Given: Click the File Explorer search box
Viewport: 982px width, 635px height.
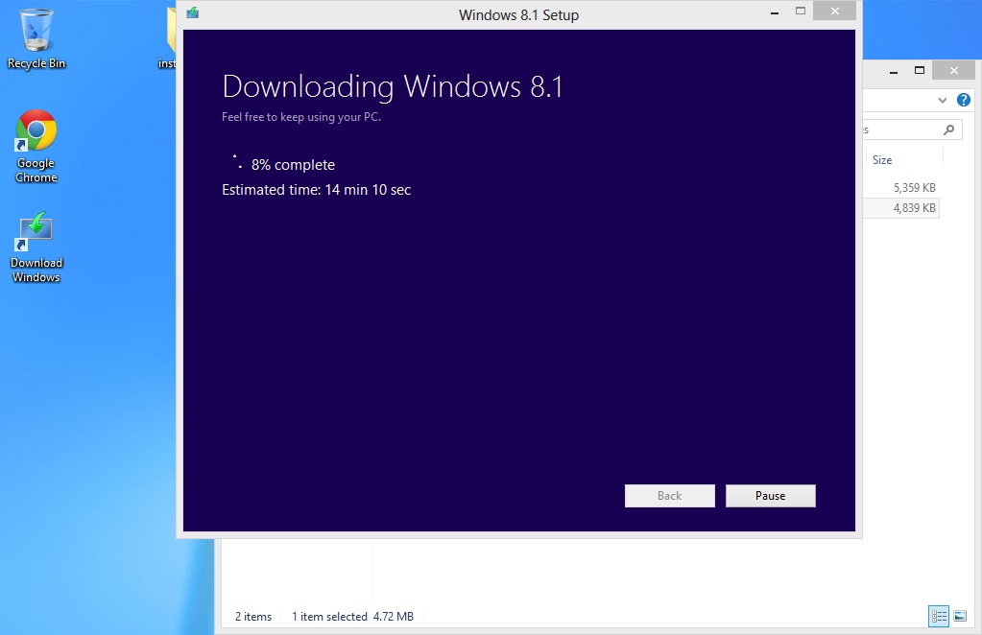Looking at the screenshot, I should point(911,129).
